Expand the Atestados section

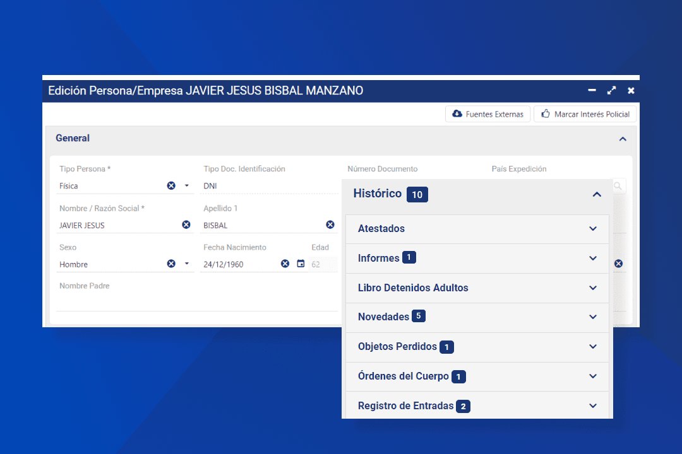pyautogui.click(x=593, y=228)
